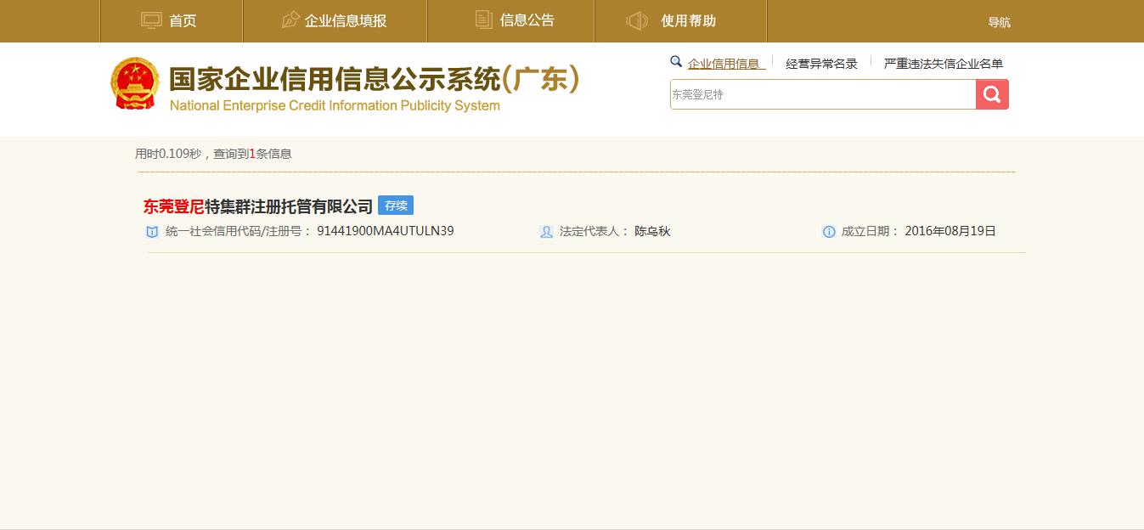Select the 企业信用信息 search tab
This screenshot has width=1144, height=530.
click(724, 64)
